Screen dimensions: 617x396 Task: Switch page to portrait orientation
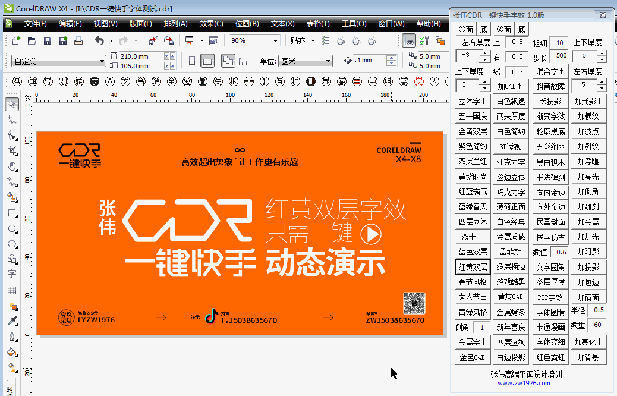point(192,61)
